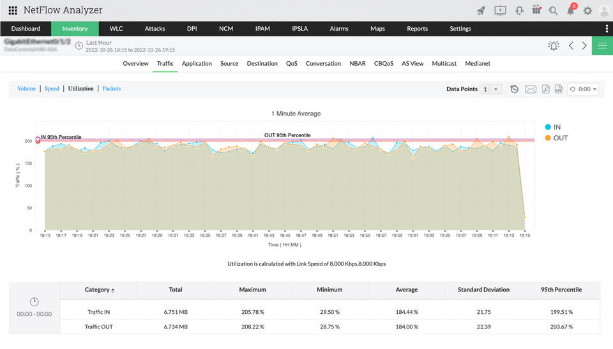This screenshot has height=349, width=613.
Task: Open the app grid launcher icon
Action: (13, 10)
